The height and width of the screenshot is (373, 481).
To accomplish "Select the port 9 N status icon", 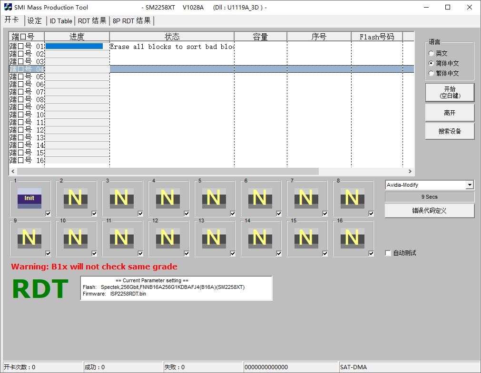I will pos(29,238).
